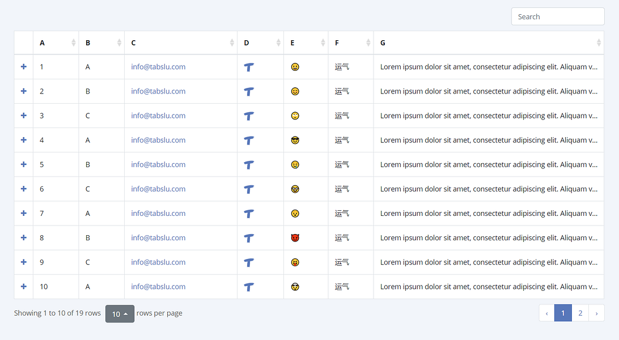Screen dimensions: 619x340
Task: Open info@tabslu.com link in row 9
Action: coord(158,262)
